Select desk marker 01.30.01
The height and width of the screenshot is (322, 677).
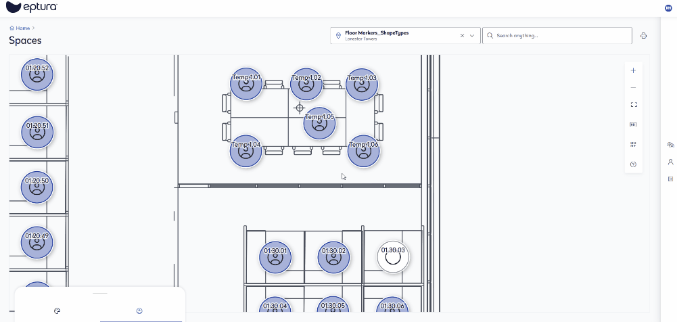pos(275,257)
